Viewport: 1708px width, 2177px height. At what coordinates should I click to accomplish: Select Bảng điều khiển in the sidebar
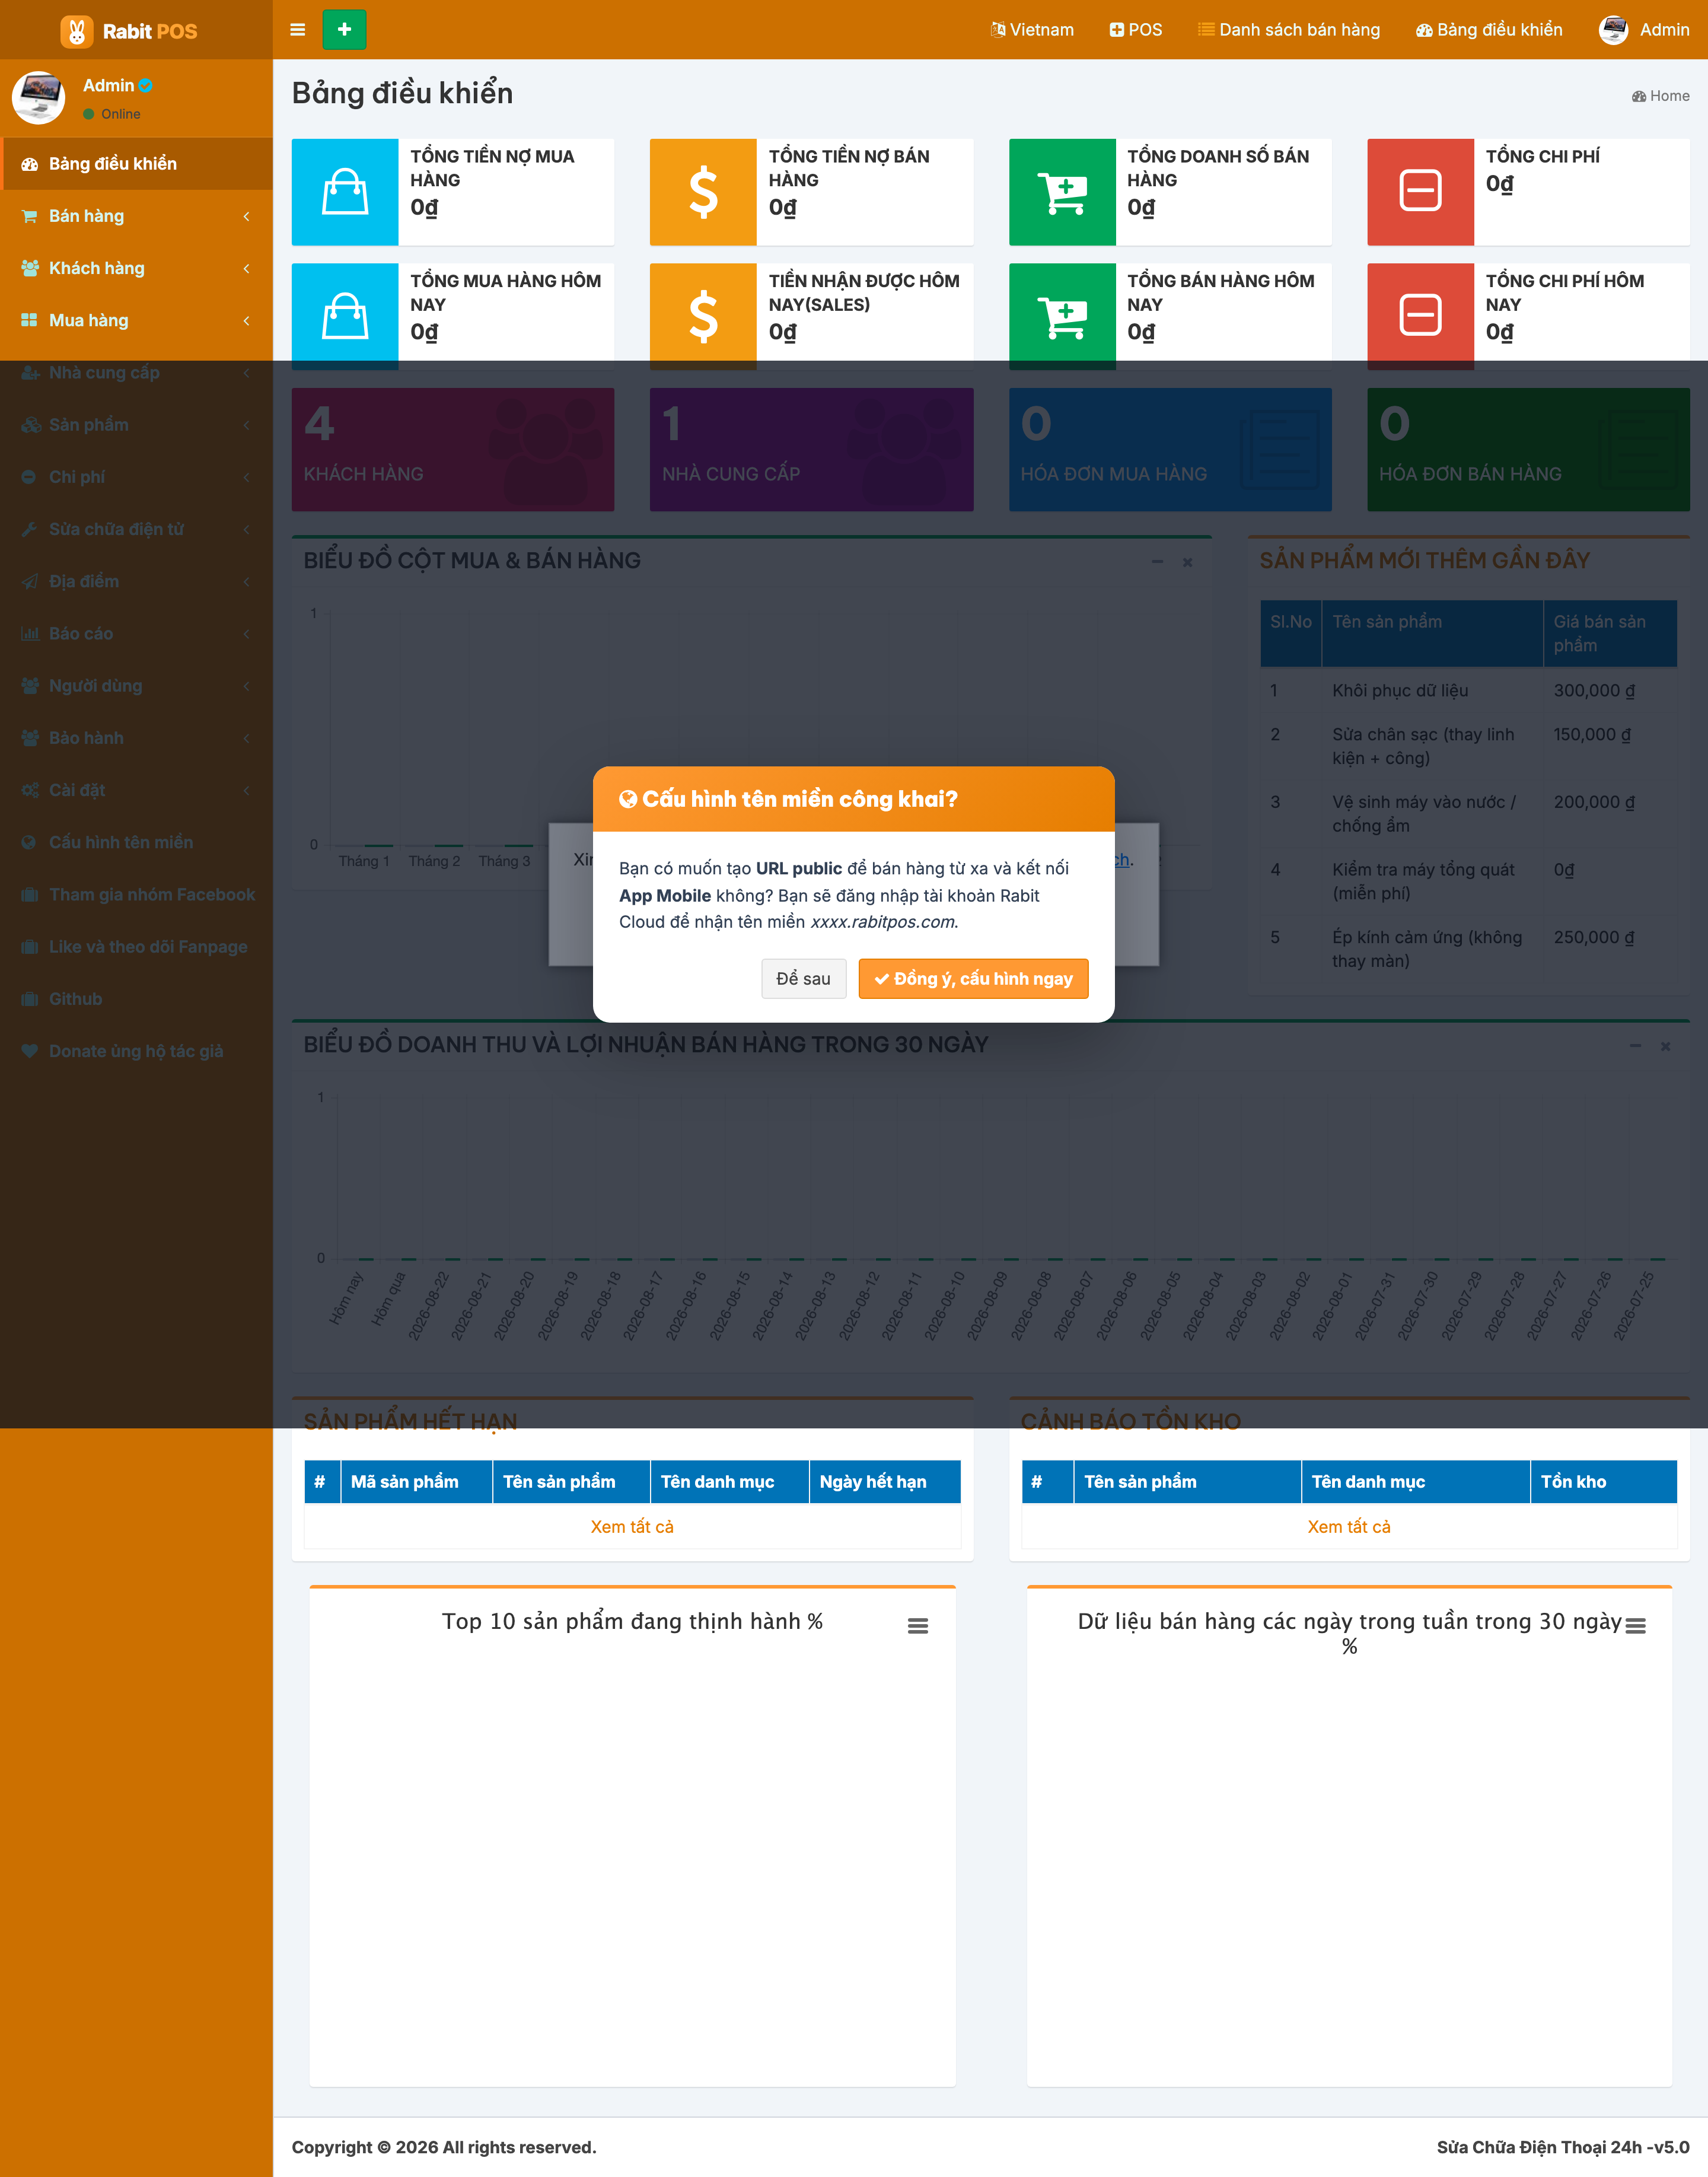point(137,164)
